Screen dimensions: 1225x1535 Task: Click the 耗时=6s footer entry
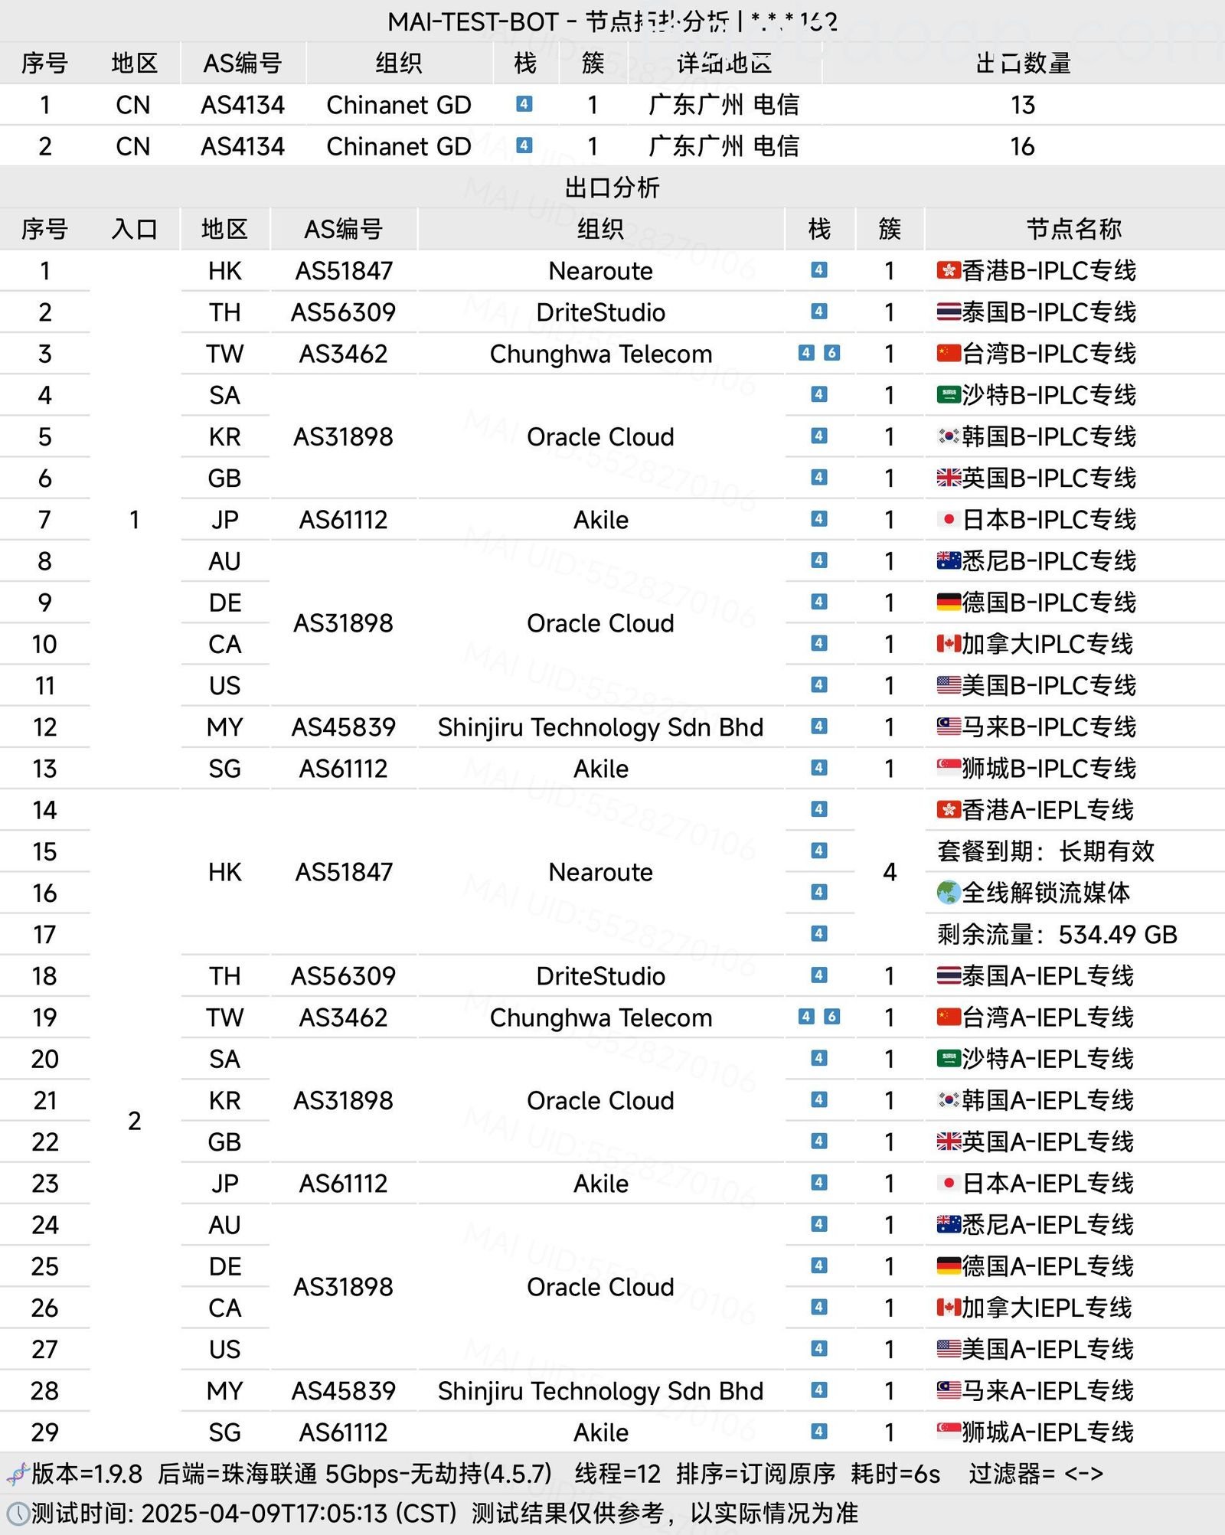pyautogui.click(x=895, y=1474)
